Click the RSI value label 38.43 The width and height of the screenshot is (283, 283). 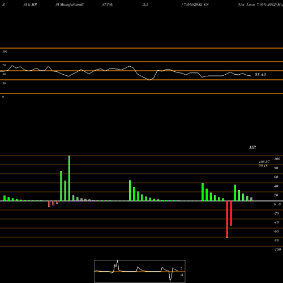260,75
